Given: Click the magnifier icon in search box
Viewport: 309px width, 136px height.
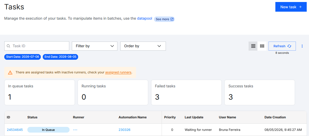Looking at the screenshot, I should click(x=8, y=46).
